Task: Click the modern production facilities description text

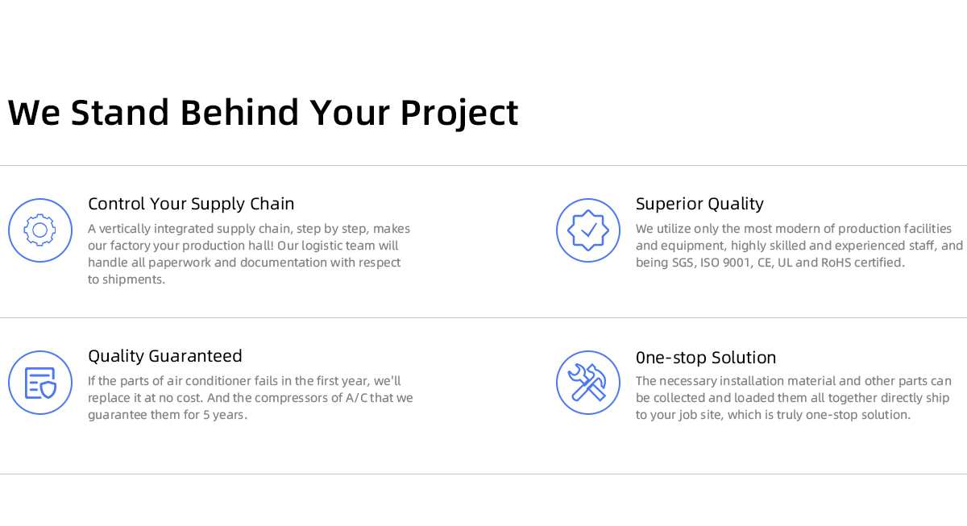Action: pos(798,246)
